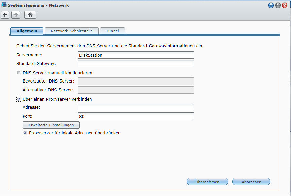Click the Systemsteuerung title bar app icon
This screenshot has width=291, height=196.
click(x=4, y=5)
